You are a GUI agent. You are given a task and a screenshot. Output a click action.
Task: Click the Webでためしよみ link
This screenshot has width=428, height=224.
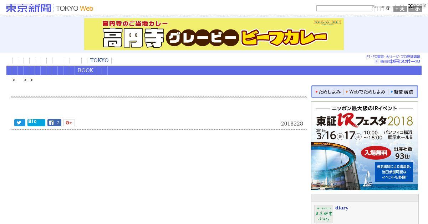tap(366, 92)
